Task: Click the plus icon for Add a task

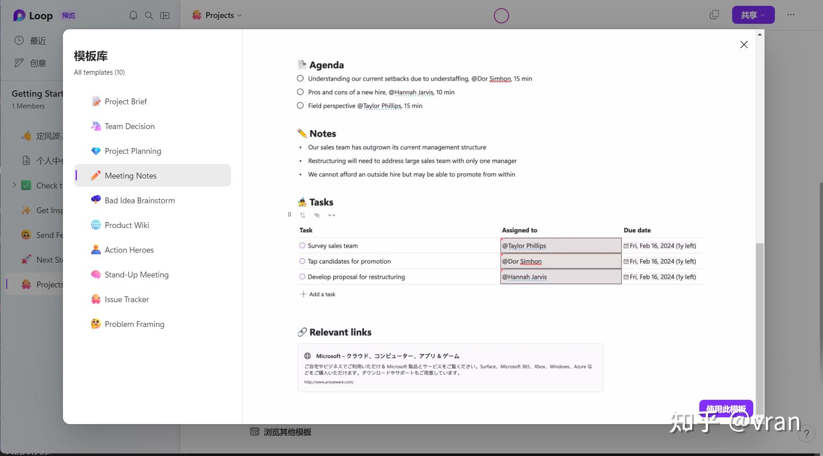Action: [304, 294]
